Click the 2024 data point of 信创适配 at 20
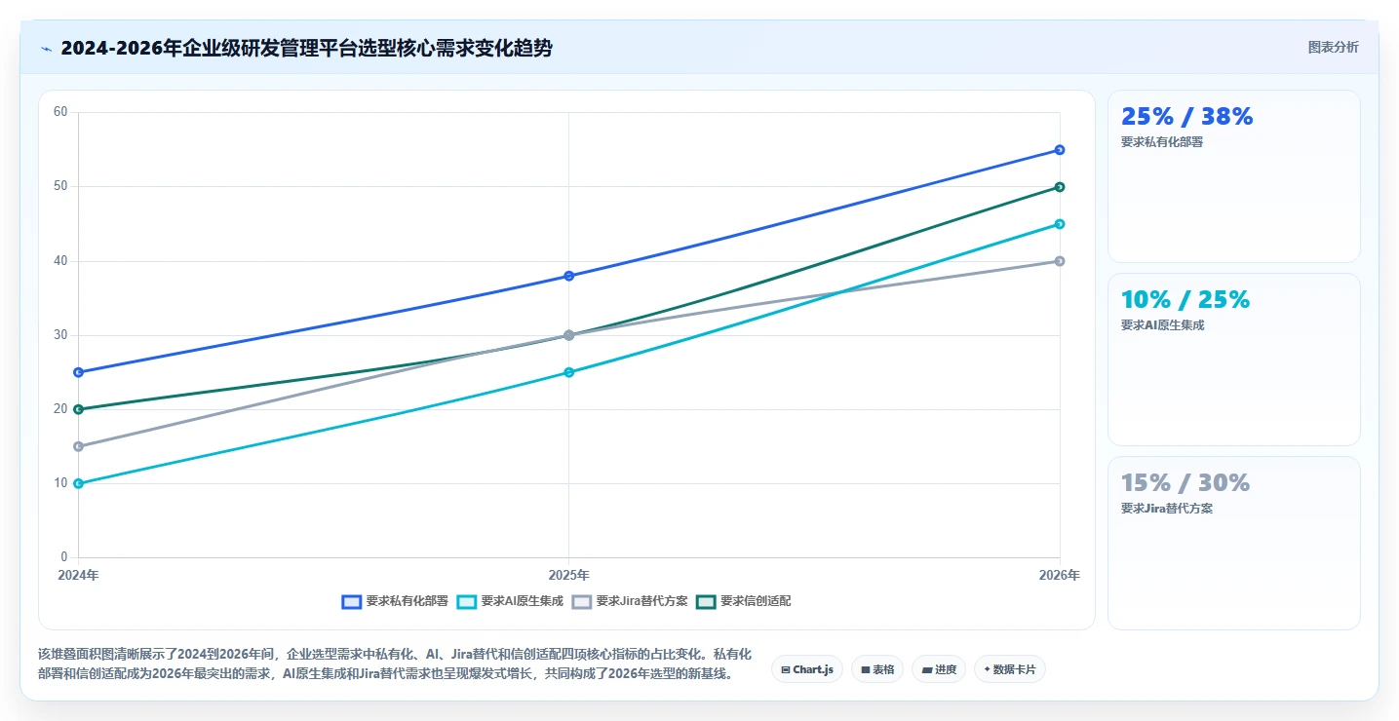The height and width of the screenshot is (721, 1399). (78, 409)
